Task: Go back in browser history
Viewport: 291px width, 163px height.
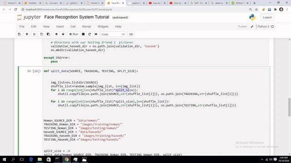Action: pos(4,10)
